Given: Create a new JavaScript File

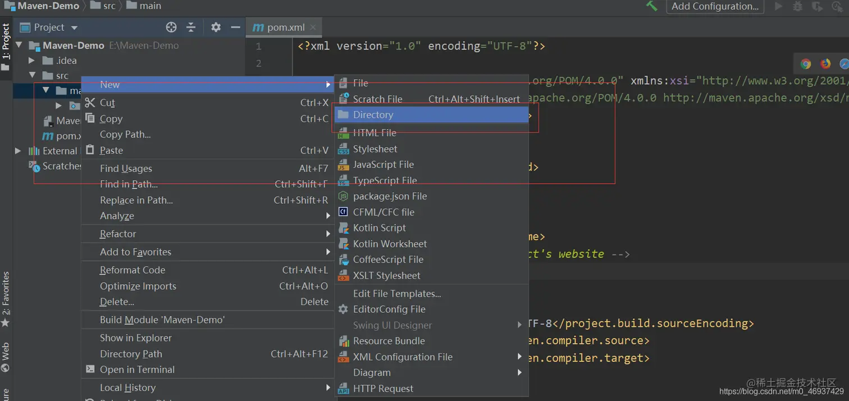Looking at the screenshot, I should pyautogui.click(x=431, y=165).
